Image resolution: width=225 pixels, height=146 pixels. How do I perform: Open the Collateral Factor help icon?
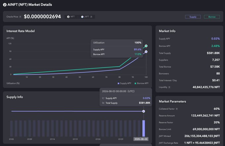(x=177, y=109)
